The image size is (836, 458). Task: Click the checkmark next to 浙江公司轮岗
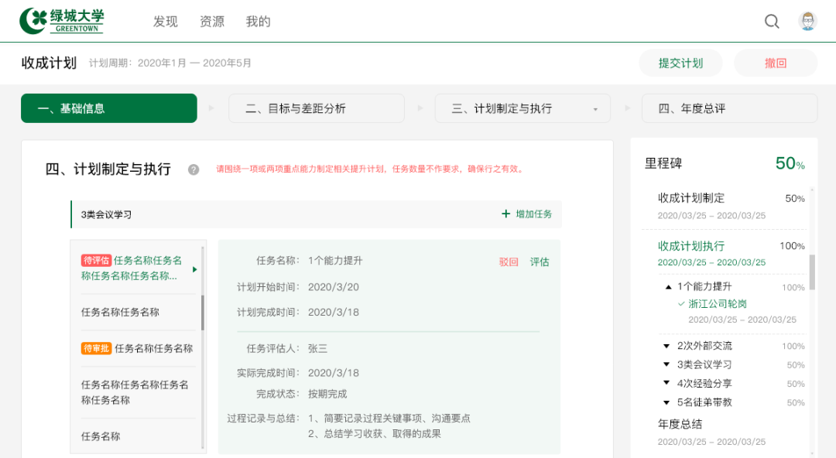pos(681,304)
